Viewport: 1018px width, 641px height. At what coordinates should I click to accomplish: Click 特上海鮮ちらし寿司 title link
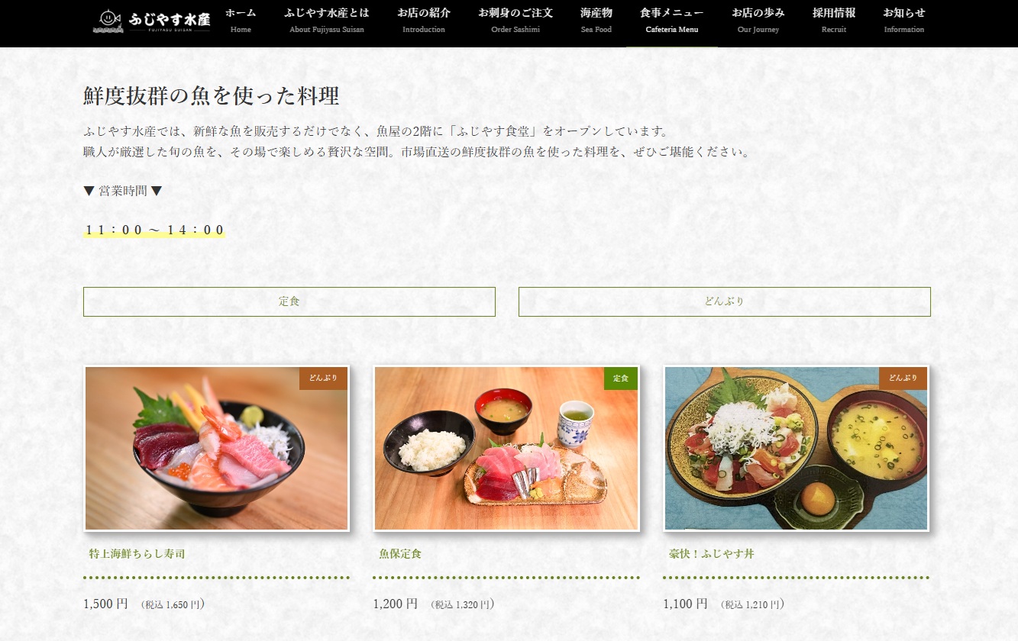[137, 553]
